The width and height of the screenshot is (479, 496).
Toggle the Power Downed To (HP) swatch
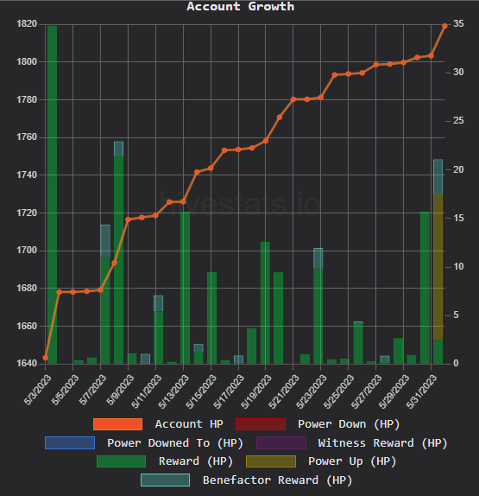(x=70, y=442)
